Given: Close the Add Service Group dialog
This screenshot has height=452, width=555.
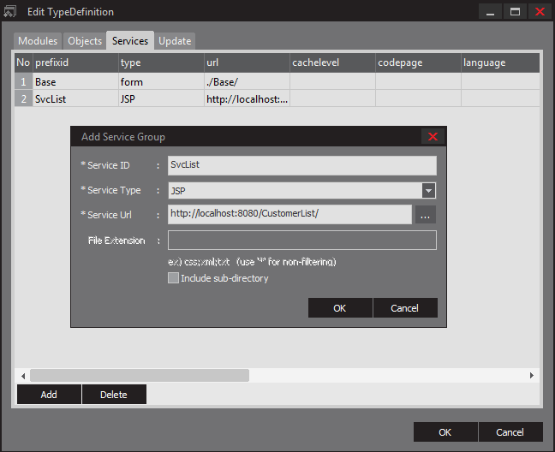Looking at the screenshot, I should click(433, 136).
